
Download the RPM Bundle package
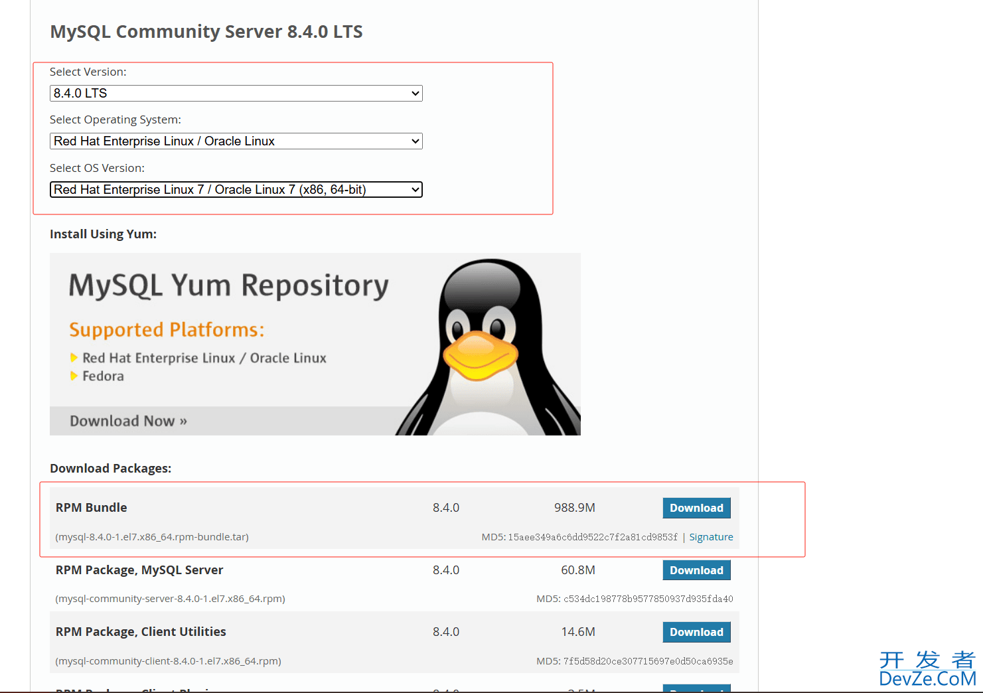696,508
